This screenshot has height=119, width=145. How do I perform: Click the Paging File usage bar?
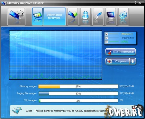click(78, 94)
